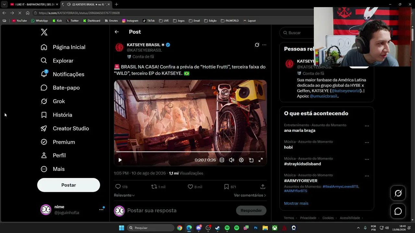
Task: Open the floating chat button
Action: (398, 211)
